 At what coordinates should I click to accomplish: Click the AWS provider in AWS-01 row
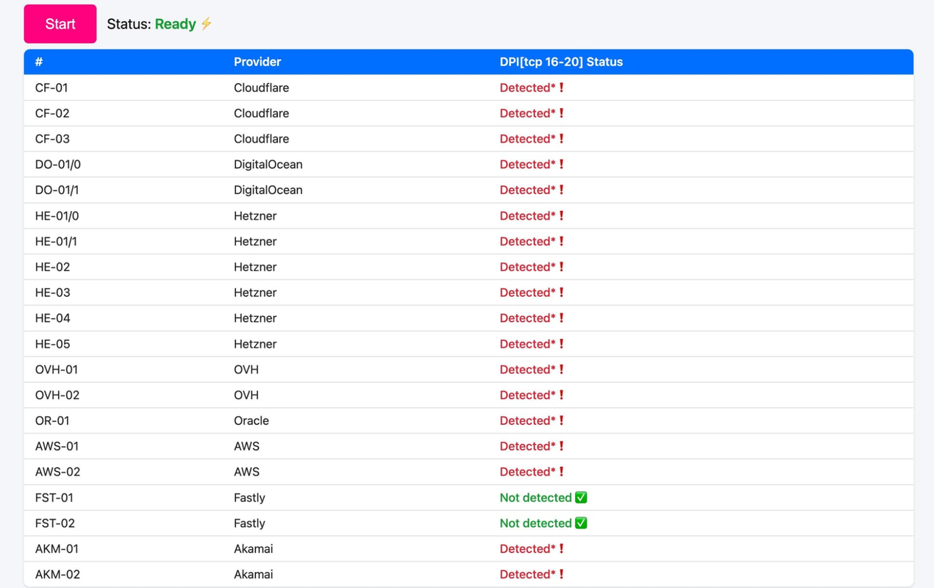click(246, 446)
